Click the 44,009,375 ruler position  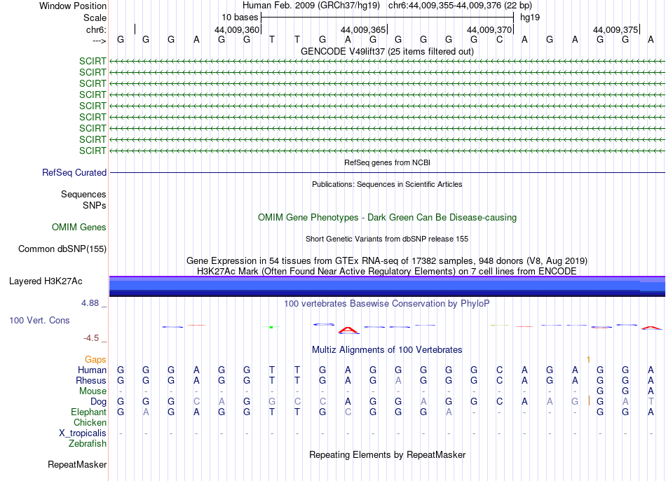coord(615,29)
